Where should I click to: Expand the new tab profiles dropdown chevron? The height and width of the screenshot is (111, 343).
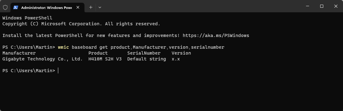(x=100, y=7)
